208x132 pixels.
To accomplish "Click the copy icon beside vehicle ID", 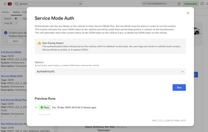I will [179, 4].
